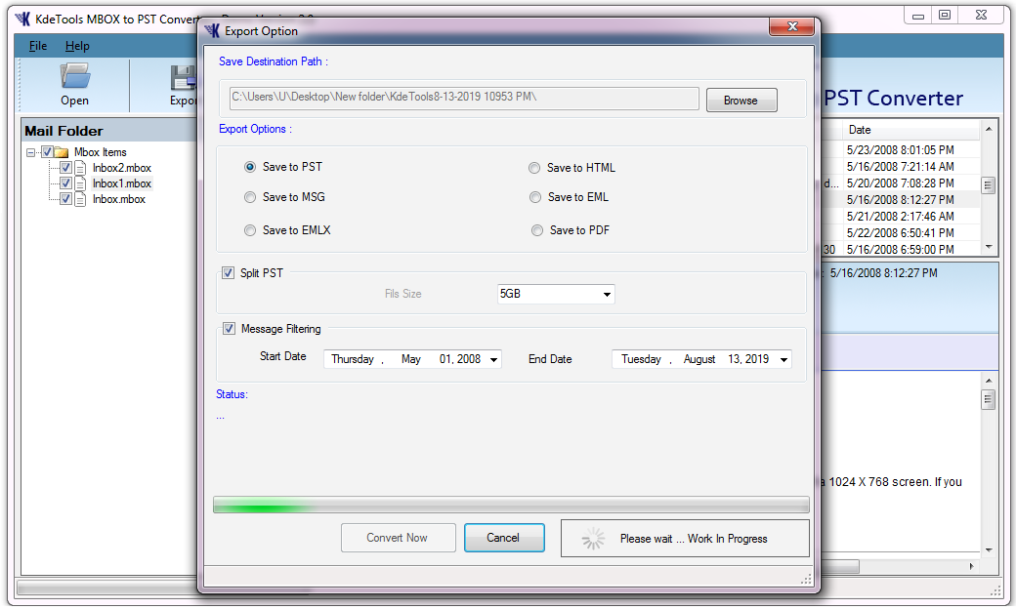Click up arrow of preview pane scrollbar

988,380
